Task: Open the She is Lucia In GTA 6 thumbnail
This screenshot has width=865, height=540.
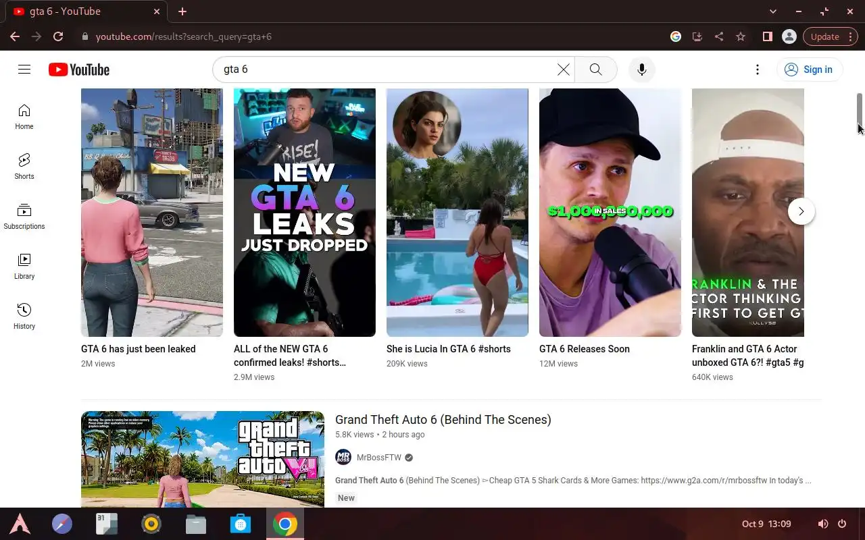Action: pyautogui.click(x=458, y=213)
